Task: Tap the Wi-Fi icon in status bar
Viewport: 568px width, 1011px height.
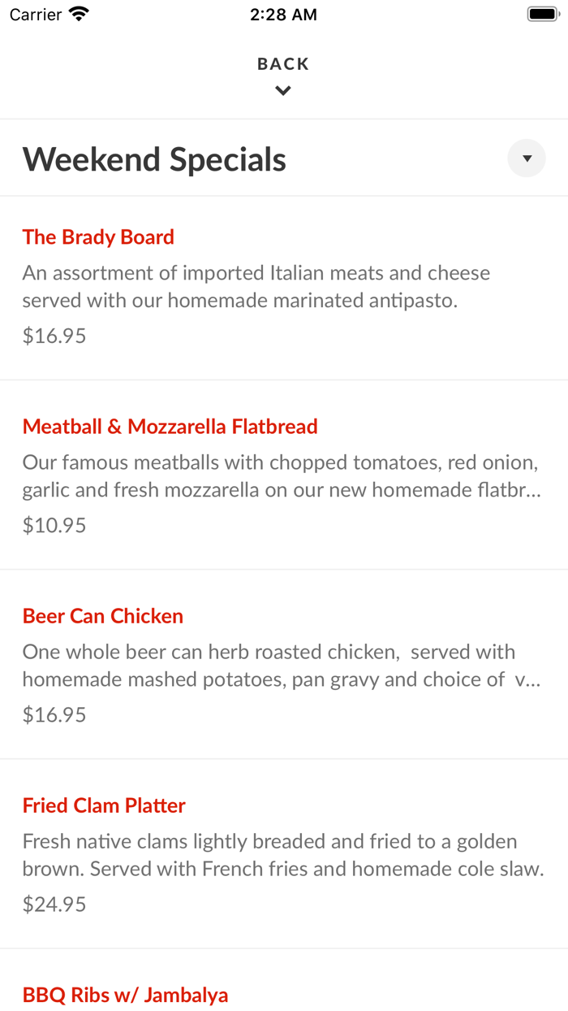Action: point(77,13)
